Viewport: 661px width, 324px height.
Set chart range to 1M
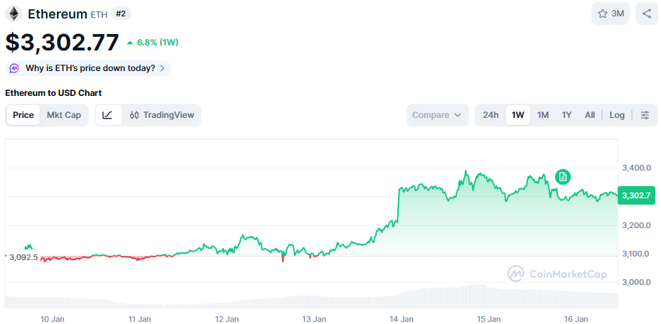(543, 115)
